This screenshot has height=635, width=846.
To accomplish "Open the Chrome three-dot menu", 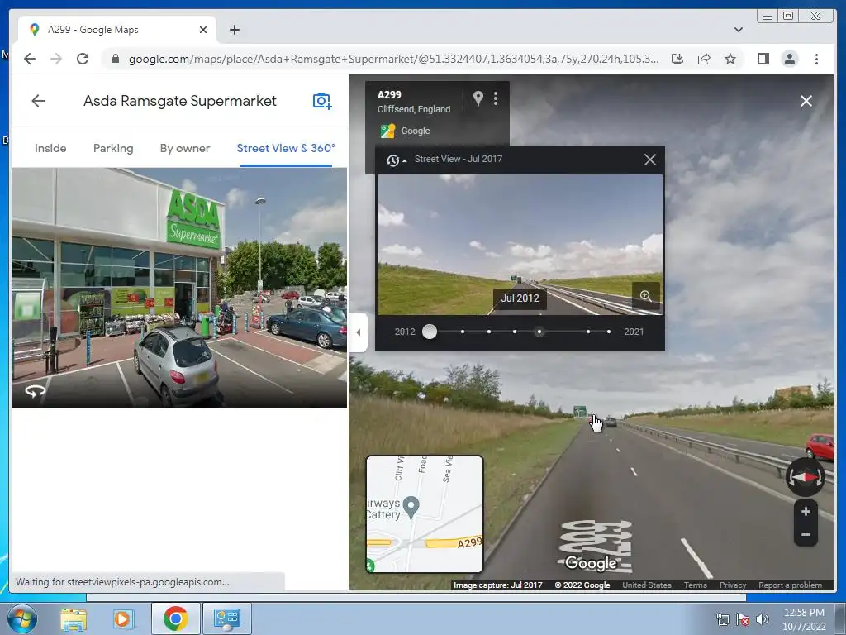I will [816, 59].
